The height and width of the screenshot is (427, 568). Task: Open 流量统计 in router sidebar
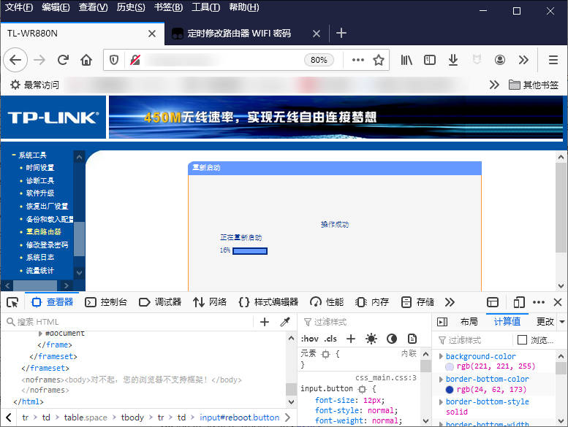click(x=40, y=271)
